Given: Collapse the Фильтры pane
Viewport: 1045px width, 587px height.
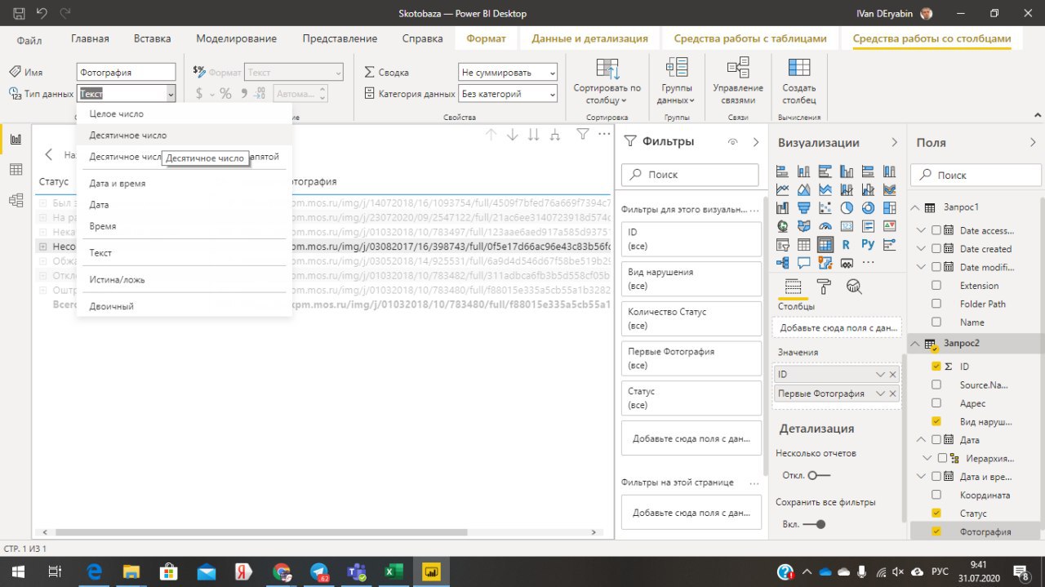Looking at the screenshot, I should coord(755,142).
